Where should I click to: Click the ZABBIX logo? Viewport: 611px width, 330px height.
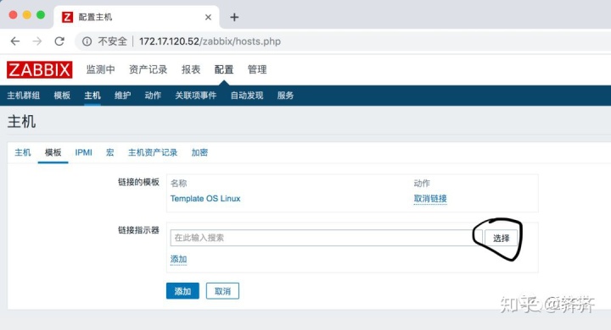39,69
